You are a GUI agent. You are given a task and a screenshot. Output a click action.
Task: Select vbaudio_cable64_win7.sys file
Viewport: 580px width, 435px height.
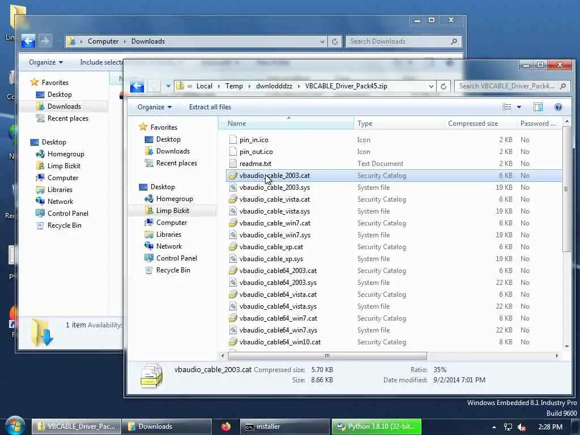(393, 330)
